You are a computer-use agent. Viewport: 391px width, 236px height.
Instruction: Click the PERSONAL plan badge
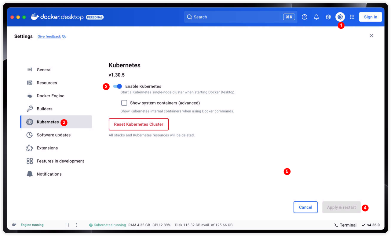pyautogui.click(x=95, y=17)
